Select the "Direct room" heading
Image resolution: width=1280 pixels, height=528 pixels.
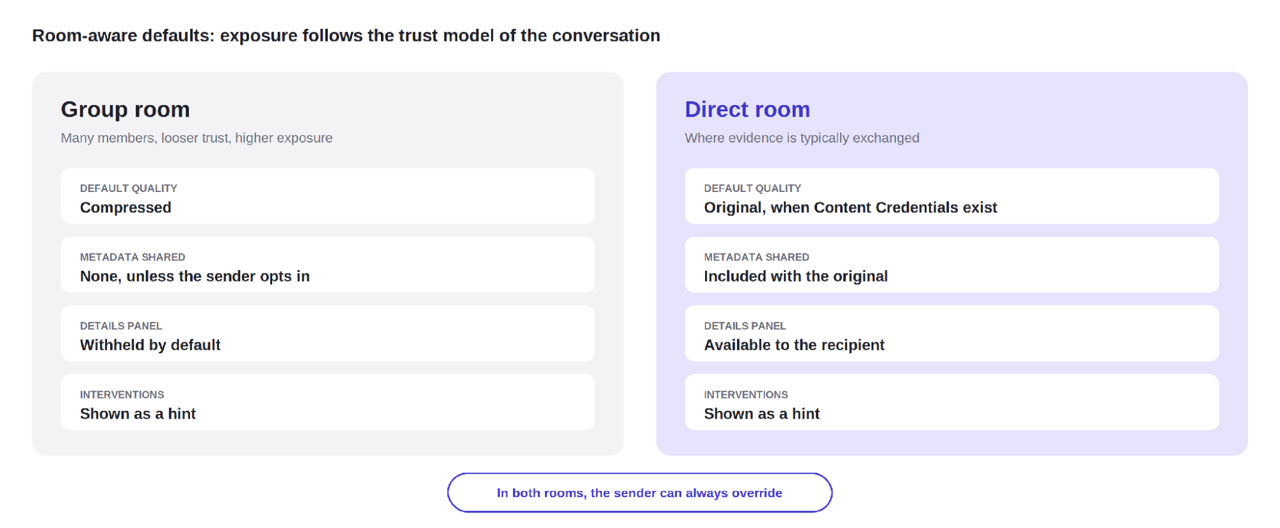pyautogui.click(x=747, y=109)
